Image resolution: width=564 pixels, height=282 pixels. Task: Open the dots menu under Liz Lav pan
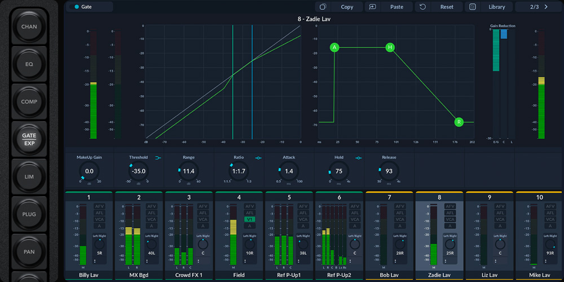pos(495,261)
